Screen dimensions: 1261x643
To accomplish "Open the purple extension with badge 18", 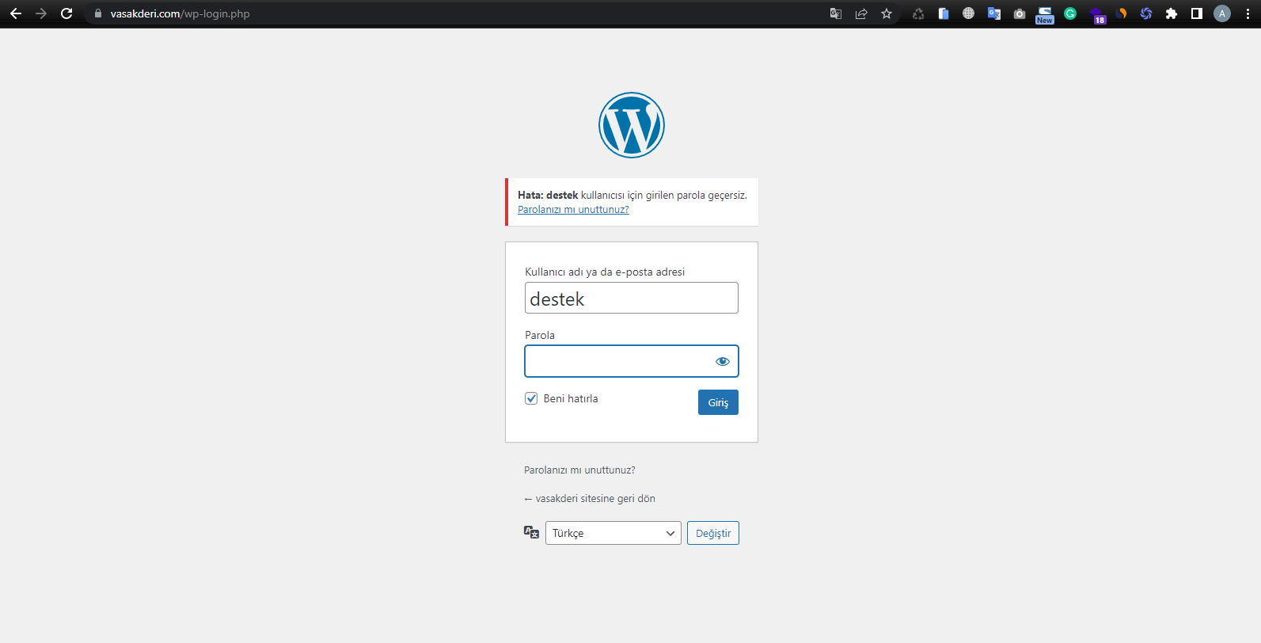I will [1096, 15].
